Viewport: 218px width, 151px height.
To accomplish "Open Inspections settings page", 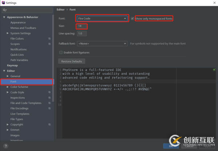I will (x=17, y=98).
